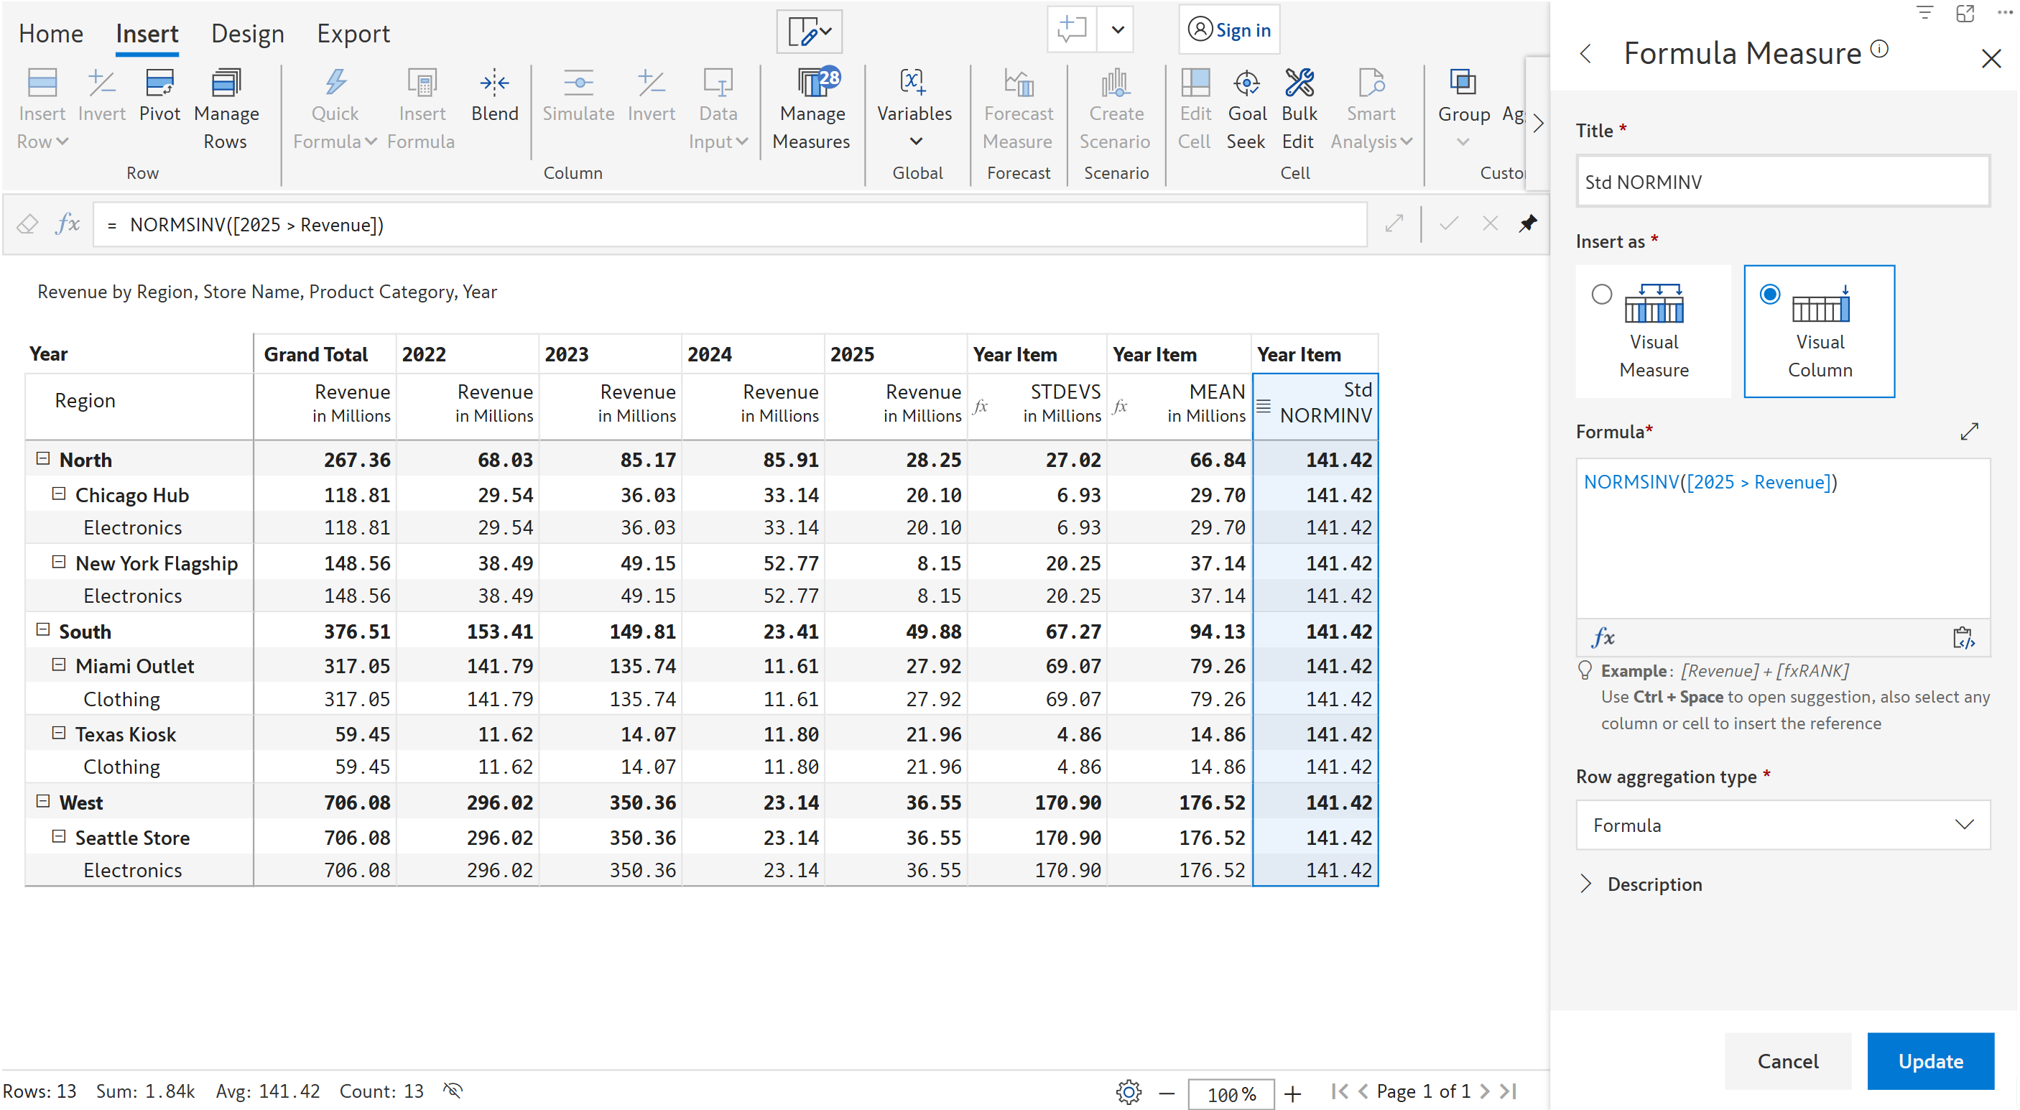The width and height of the screenshot is (2020, 1110).
Task: Click the Cancel button
Action: (x=1787, y=1060)
